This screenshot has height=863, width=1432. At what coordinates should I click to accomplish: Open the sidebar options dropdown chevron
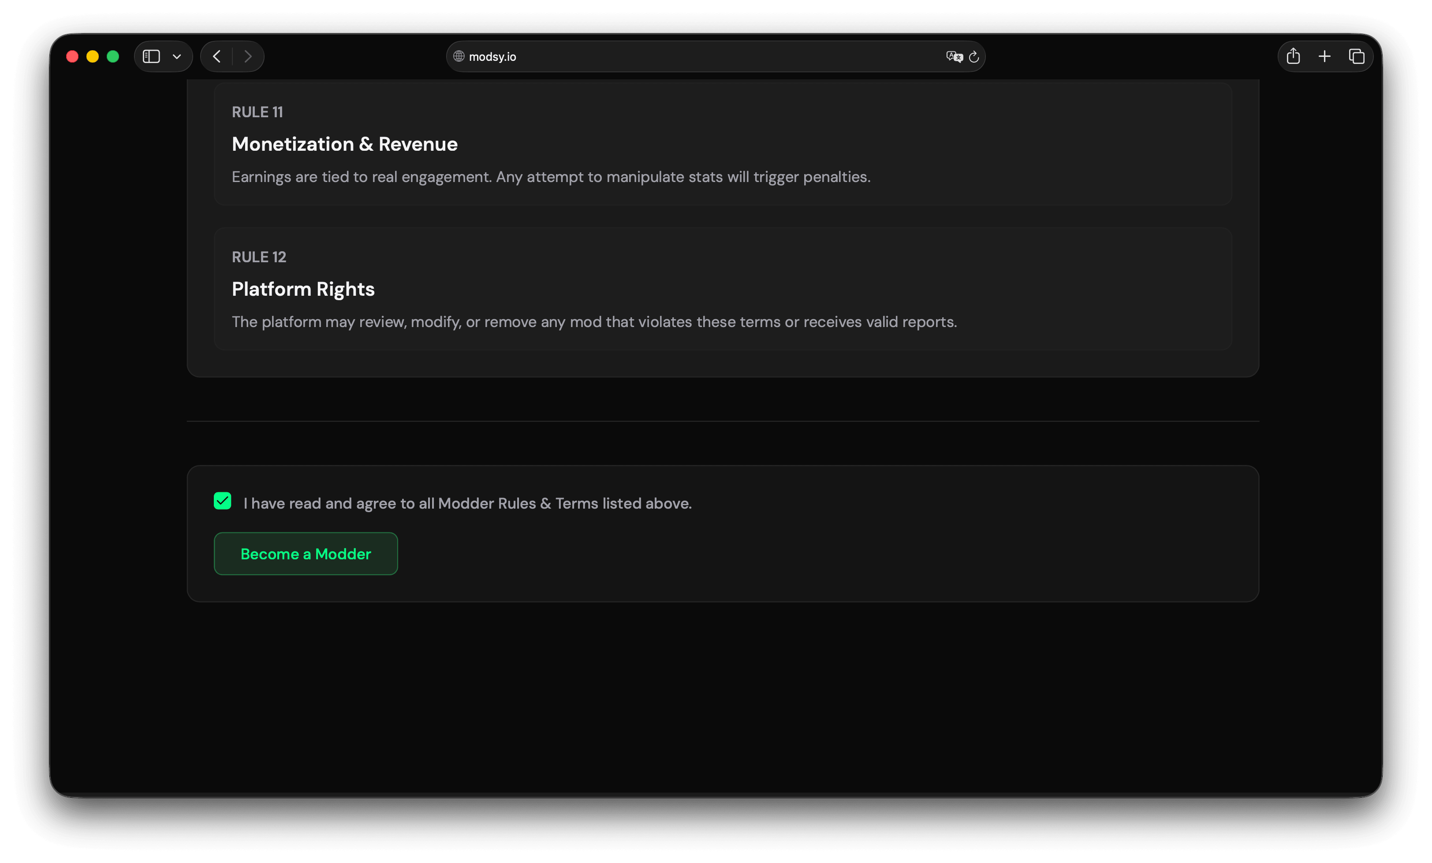[x=177, y=56]
